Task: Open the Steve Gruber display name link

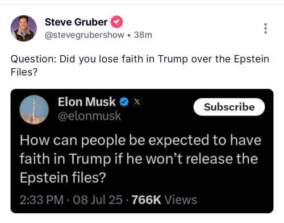Action: pos(76,22)
